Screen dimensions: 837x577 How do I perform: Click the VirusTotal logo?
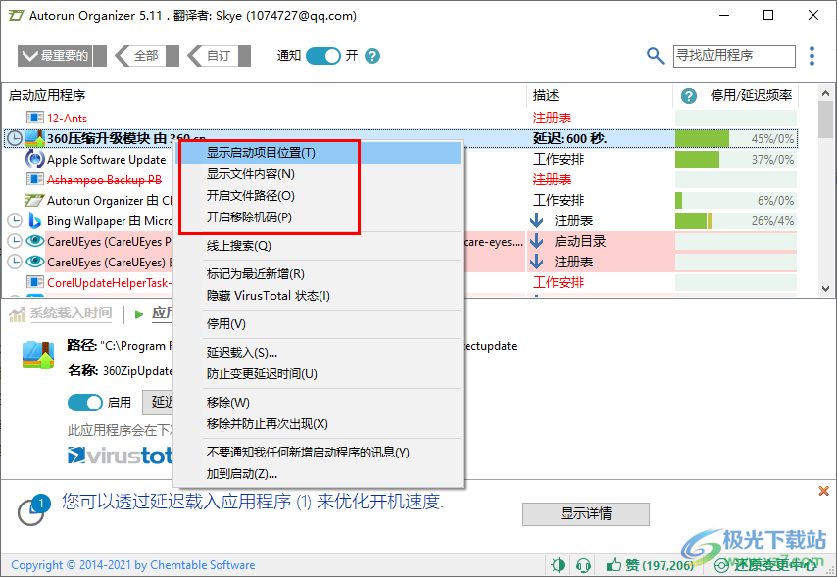(x=121, y=455)
